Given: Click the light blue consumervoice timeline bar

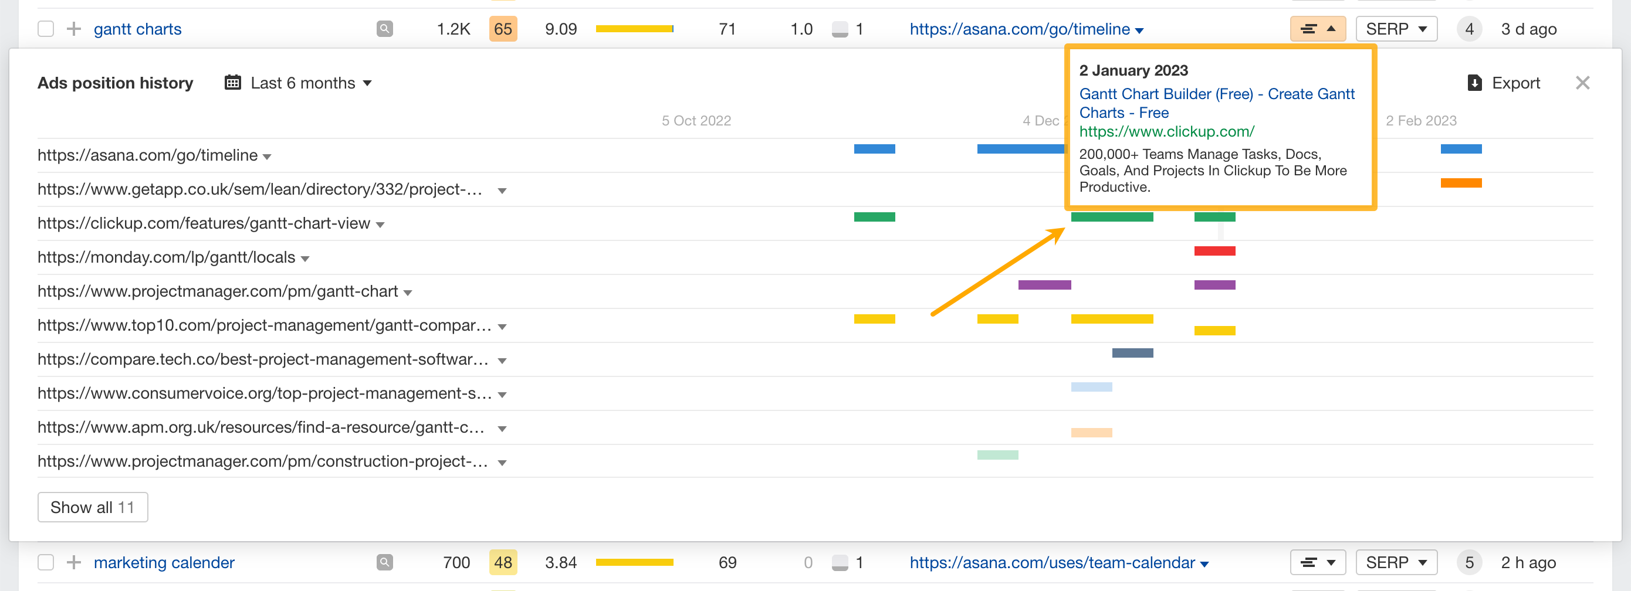Looking at the screenshot, I should coord(1091,386).
